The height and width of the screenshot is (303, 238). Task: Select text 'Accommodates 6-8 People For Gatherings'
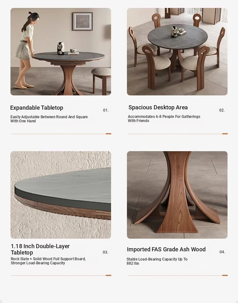pos(164,117)
